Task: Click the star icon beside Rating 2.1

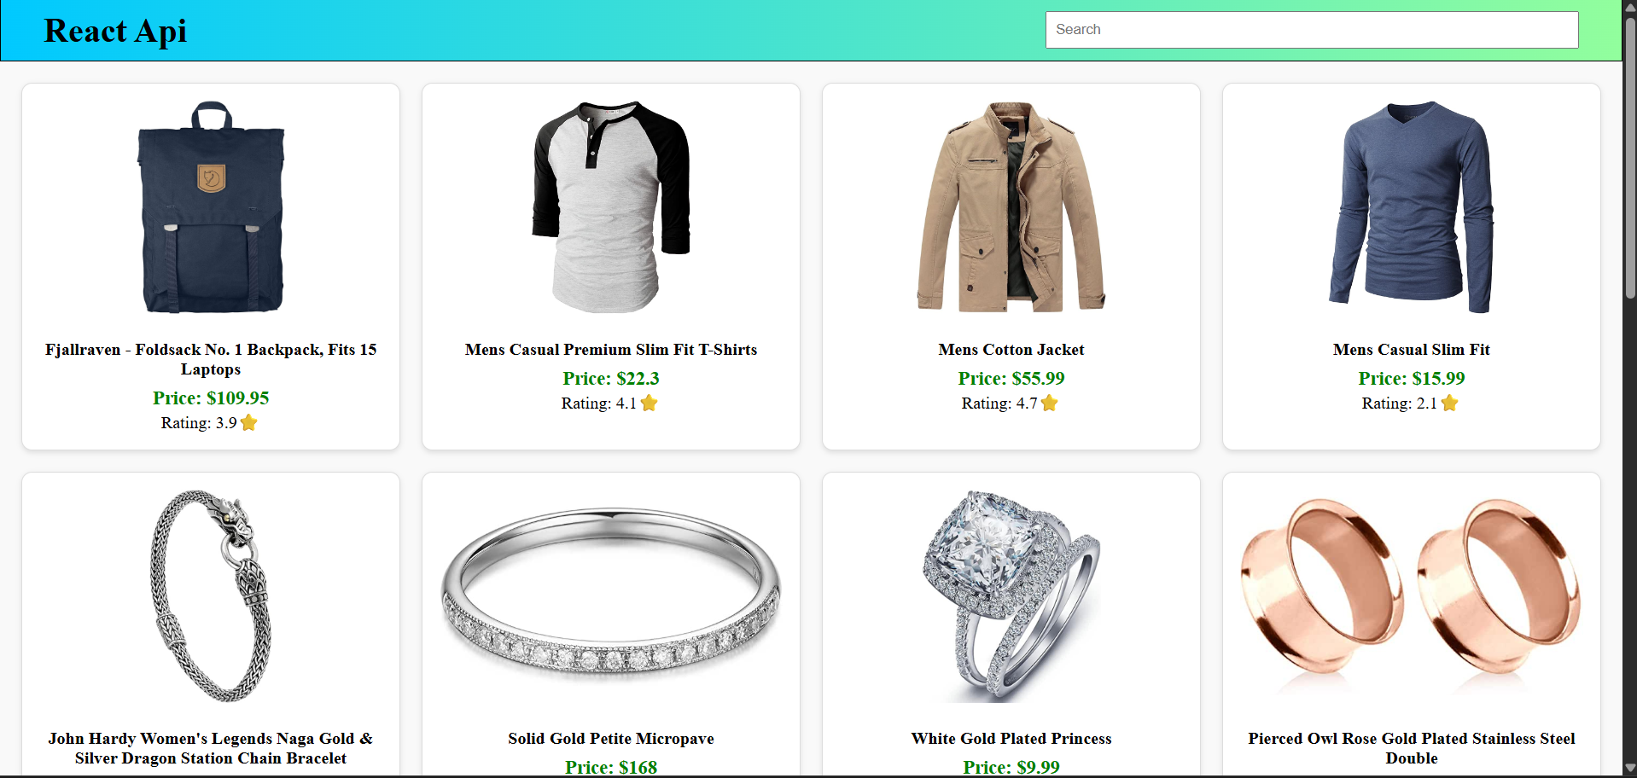Action: pyautogui.click(x=1450, y=404)
